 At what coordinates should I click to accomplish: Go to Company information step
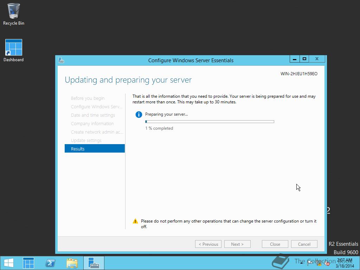pos(92,123)
